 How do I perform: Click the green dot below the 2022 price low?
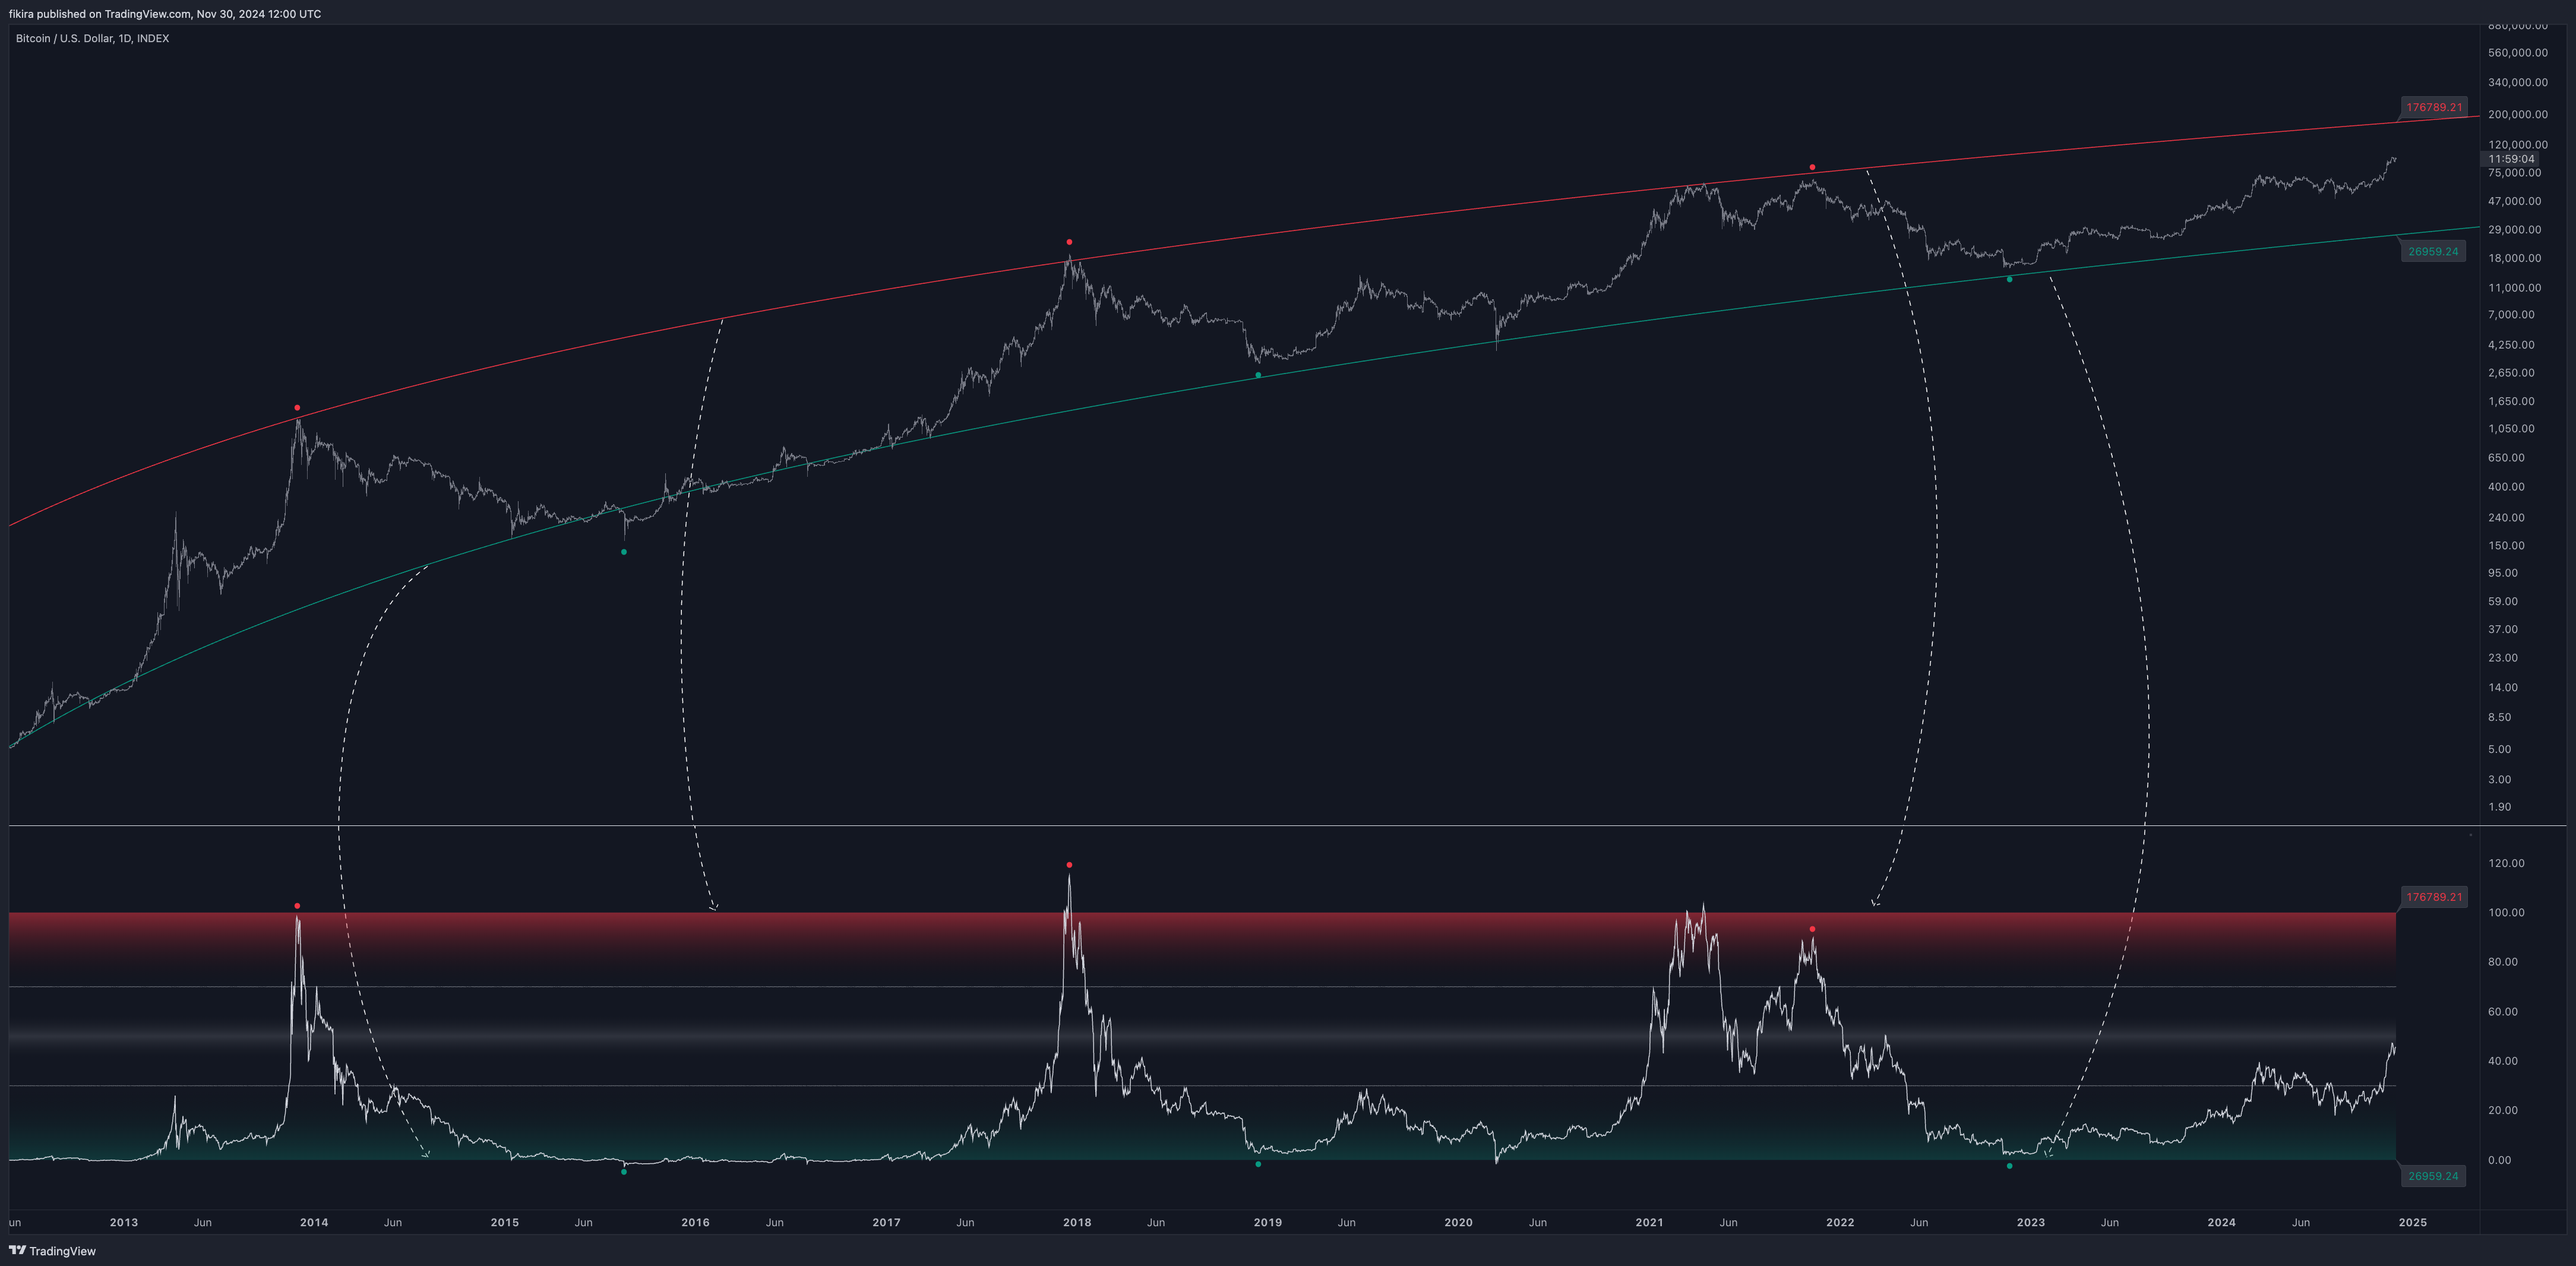pyautogui.click(x=2009, y=279)
